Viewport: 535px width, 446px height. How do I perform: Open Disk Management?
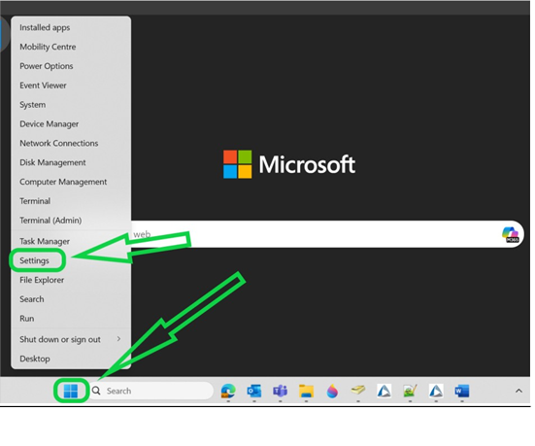pyautogui.click(x=71, y=162)
